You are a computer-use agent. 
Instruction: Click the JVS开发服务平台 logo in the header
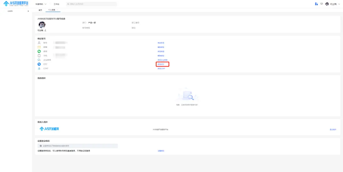(x=16, y=3)
